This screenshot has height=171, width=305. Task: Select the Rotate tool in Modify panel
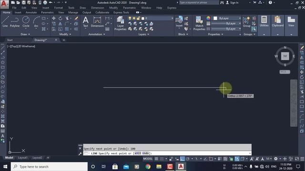[61, 18]
